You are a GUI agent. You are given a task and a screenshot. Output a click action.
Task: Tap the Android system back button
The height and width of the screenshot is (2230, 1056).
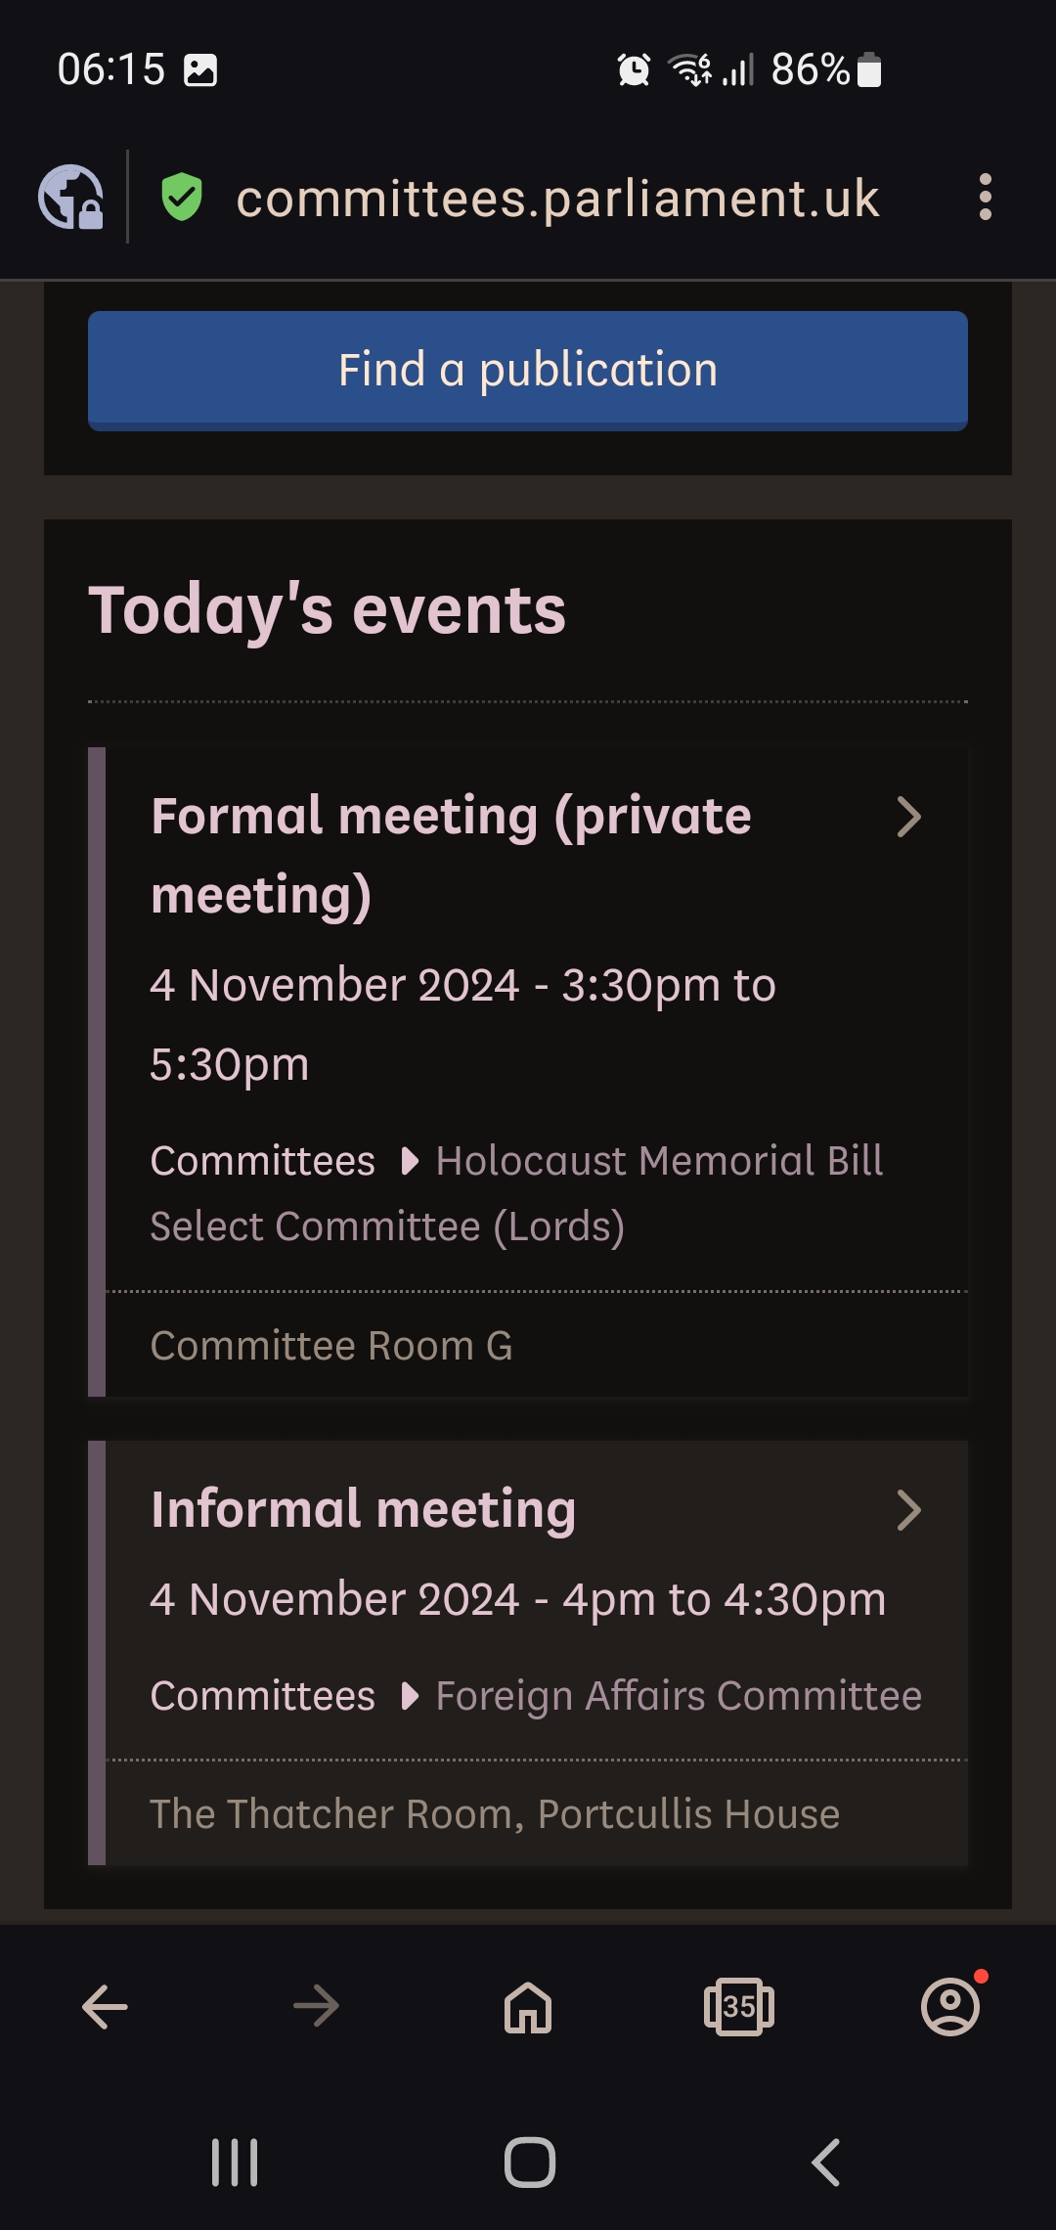[x=826, y=2163]
